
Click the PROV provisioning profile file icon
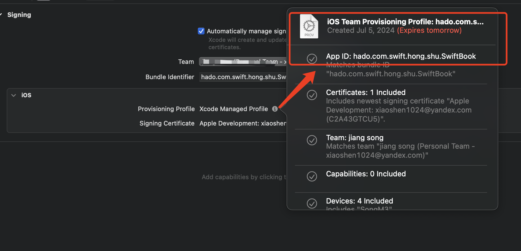click(x=309, y=26)
